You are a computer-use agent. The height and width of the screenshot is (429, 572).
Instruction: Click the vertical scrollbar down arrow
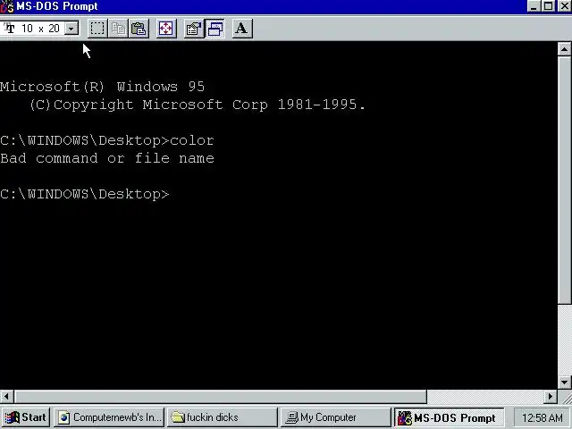pyautogui.click(x=564, y=383)
